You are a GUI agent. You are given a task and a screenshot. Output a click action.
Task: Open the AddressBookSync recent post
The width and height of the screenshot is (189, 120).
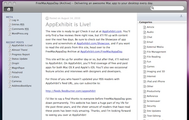point(22,86)
